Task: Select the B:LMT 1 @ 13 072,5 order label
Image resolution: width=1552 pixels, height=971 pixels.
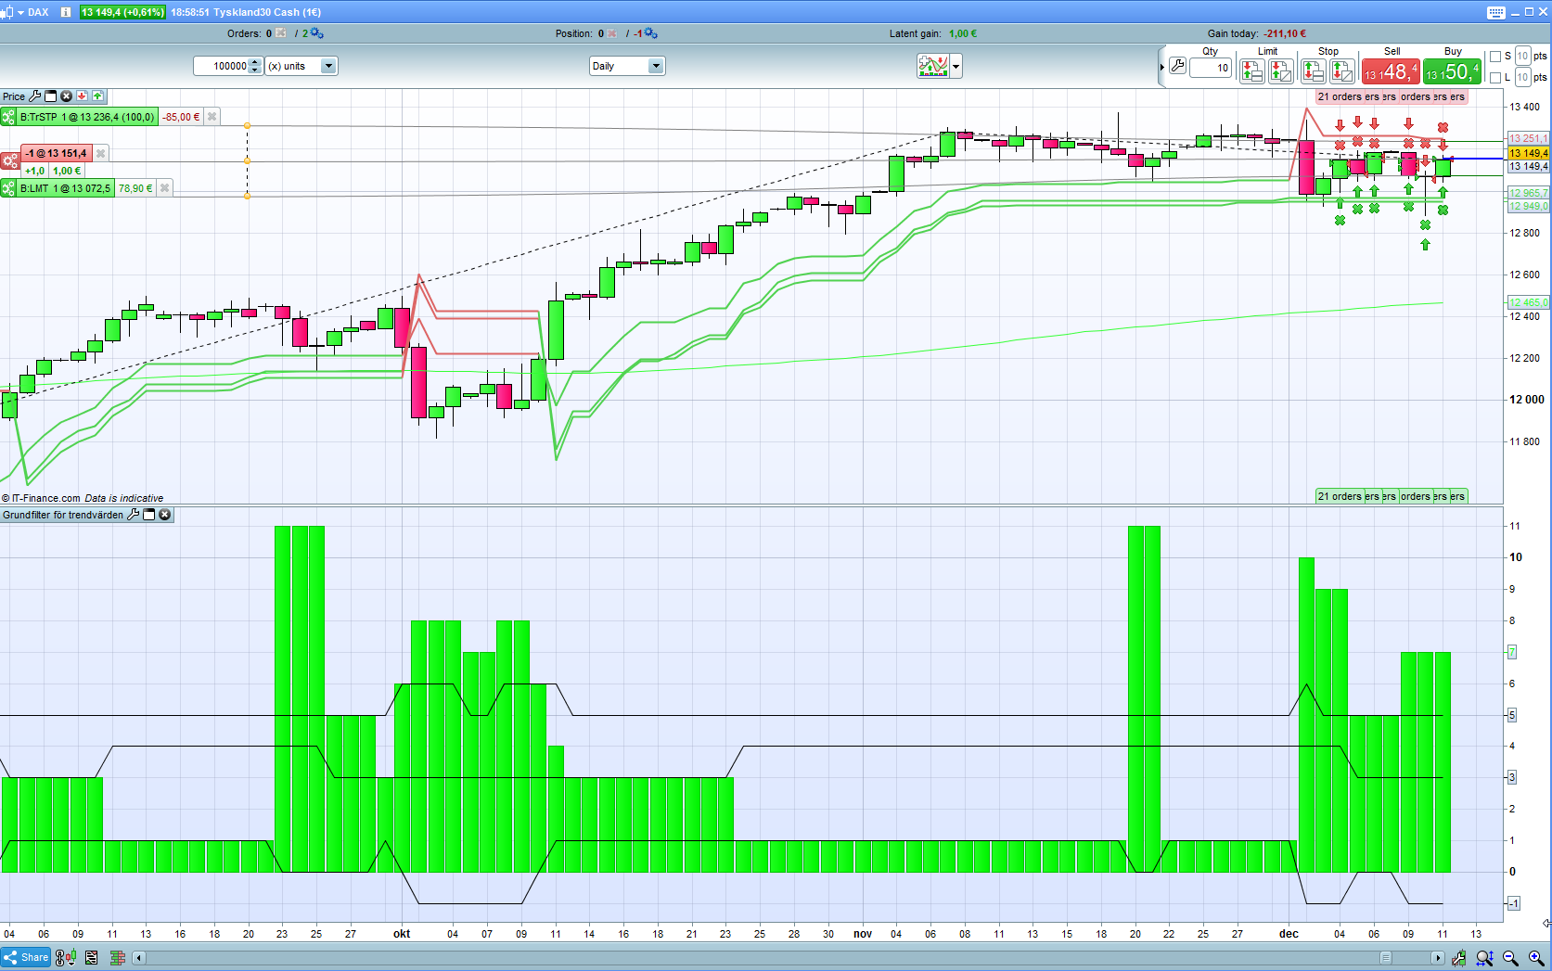Action: click(65, 188)
